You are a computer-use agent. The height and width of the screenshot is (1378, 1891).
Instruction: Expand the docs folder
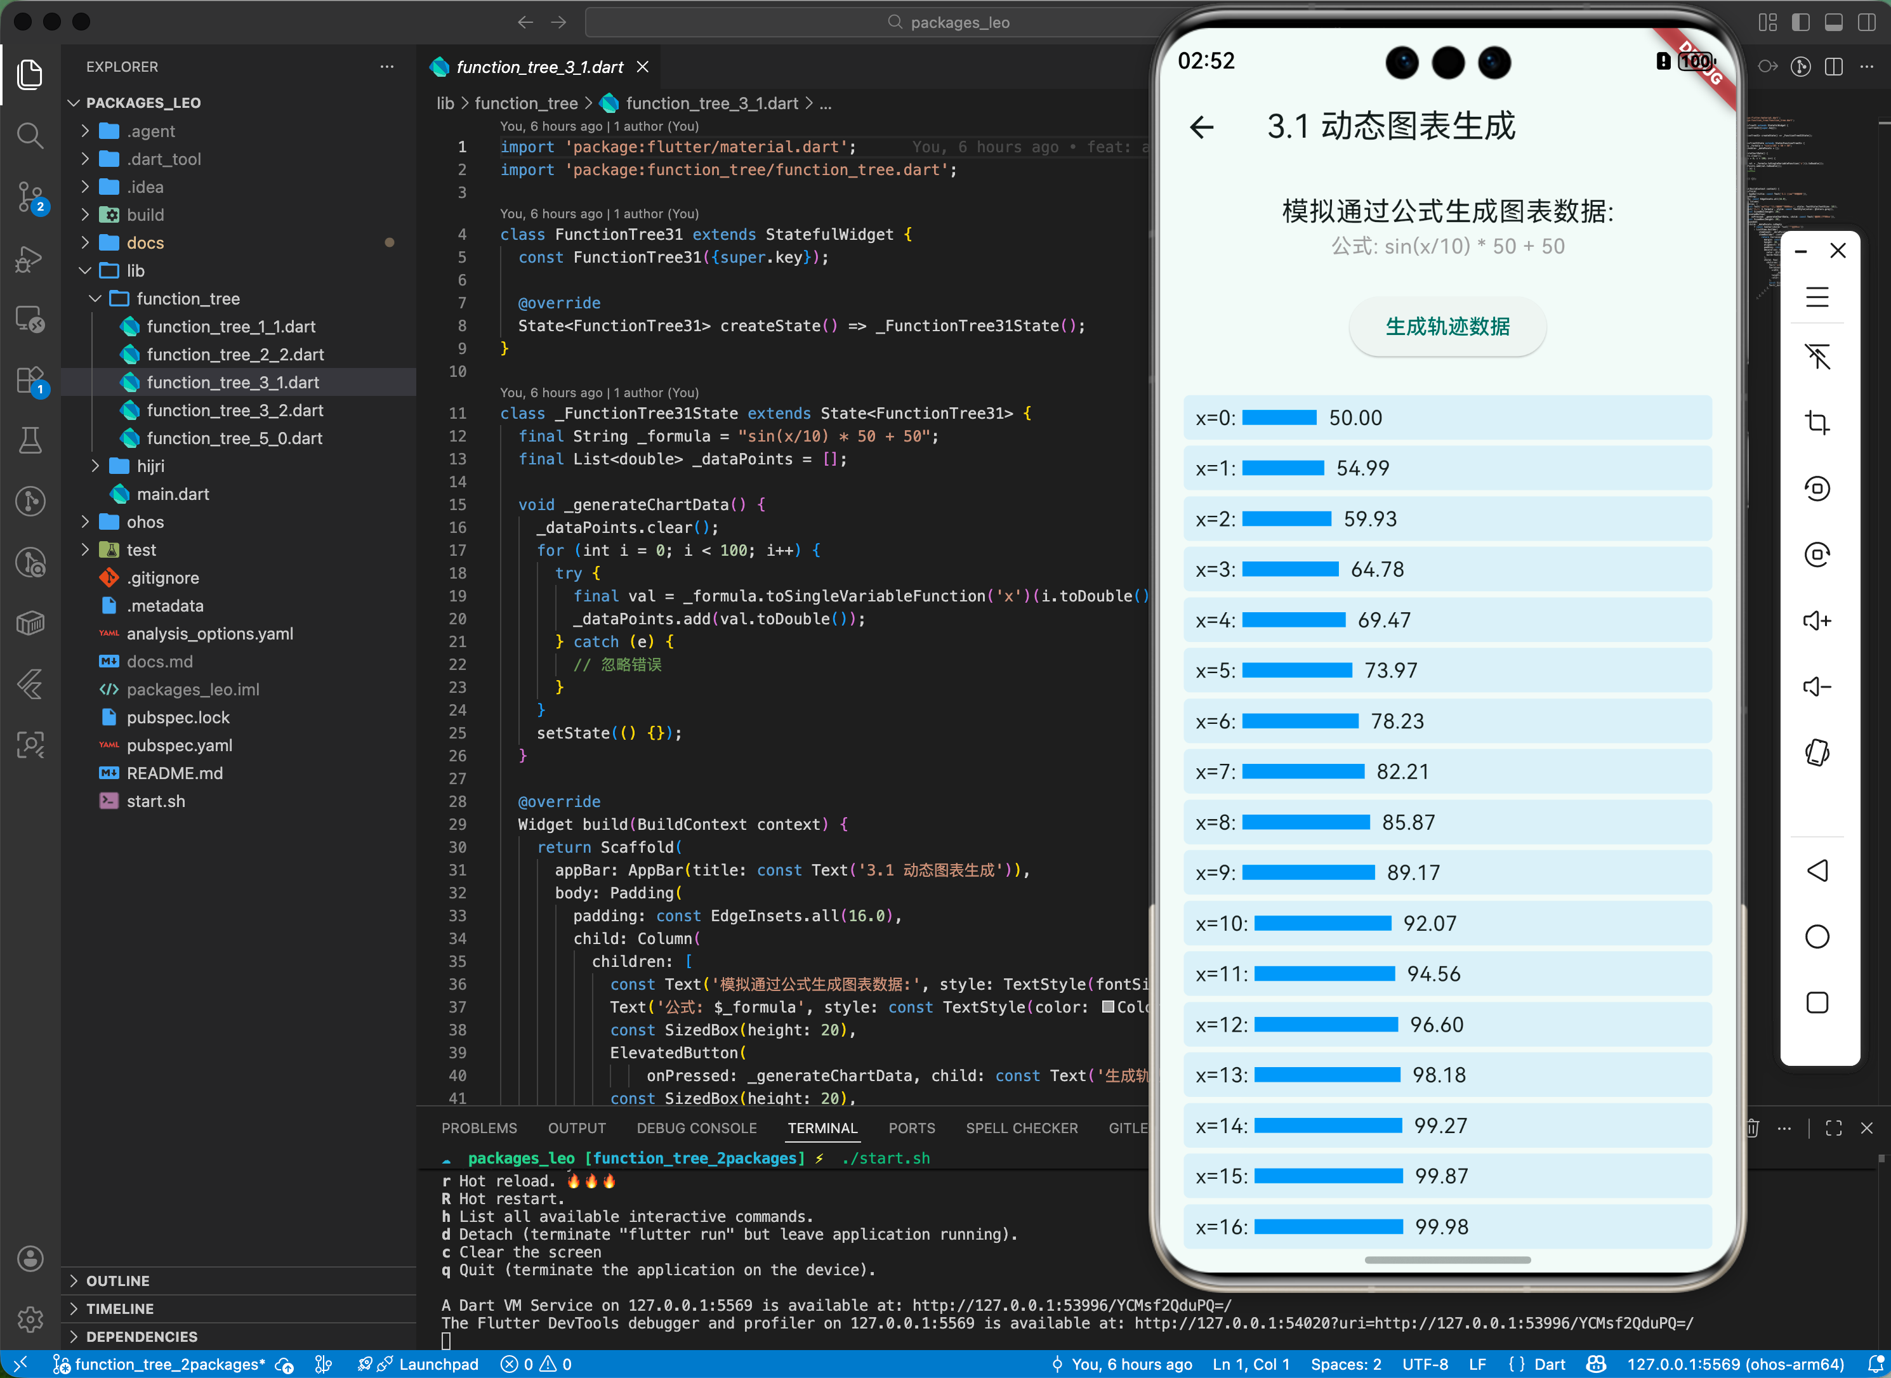145,243
